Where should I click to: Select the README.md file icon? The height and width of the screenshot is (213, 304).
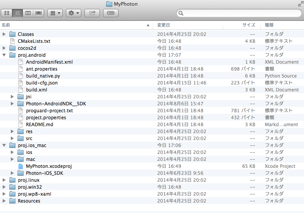pos(21,125)
